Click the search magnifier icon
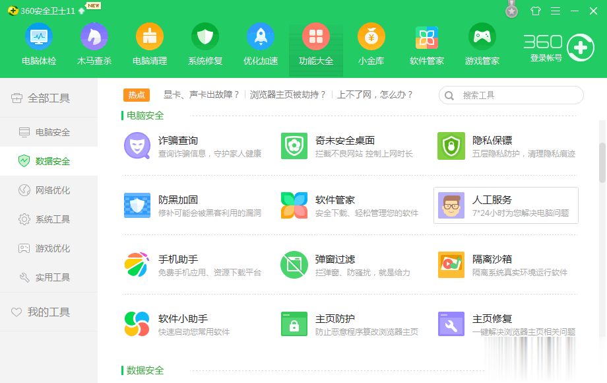 tap(449, 96)
